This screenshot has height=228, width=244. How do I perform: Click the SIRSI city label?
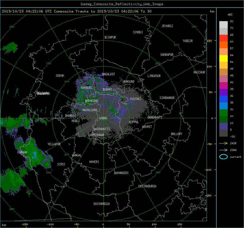click(61, 164)
